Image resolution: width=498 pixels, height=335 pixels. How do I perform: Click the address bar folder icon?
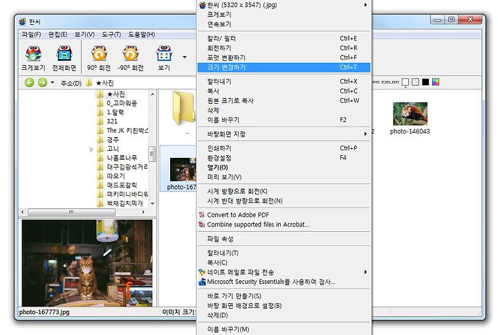pos(89,83)
